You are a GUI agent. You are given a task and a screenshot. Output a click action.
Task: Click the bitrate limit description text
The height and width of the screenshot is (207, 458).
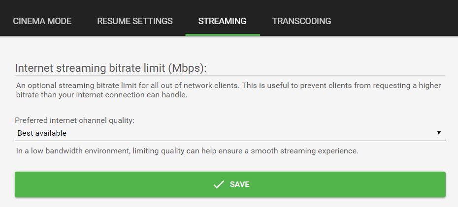tap(228, 90)
